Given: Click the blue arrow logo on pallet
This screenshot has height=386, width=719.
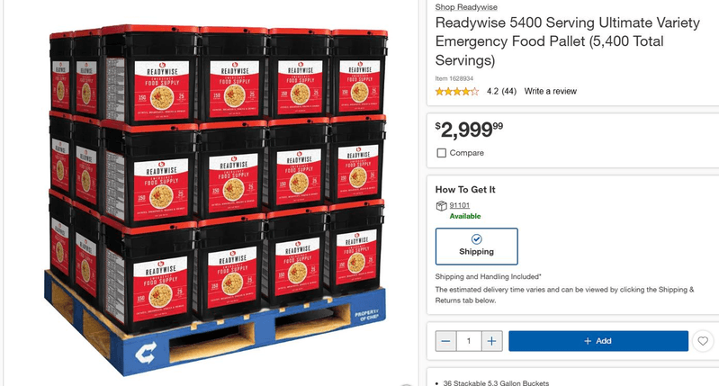Looking at the screenshot, I should pyautogui.click(x=144, y=355).
